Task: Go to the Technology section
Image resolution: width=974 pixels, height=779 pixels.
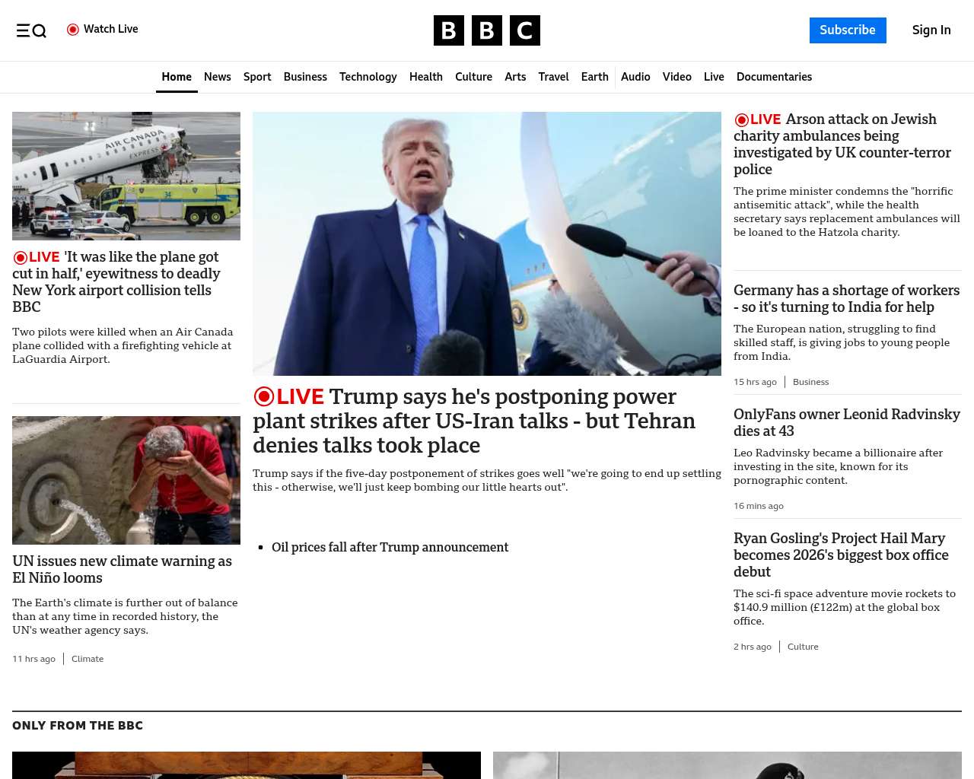Action: (x=368, y=77)
